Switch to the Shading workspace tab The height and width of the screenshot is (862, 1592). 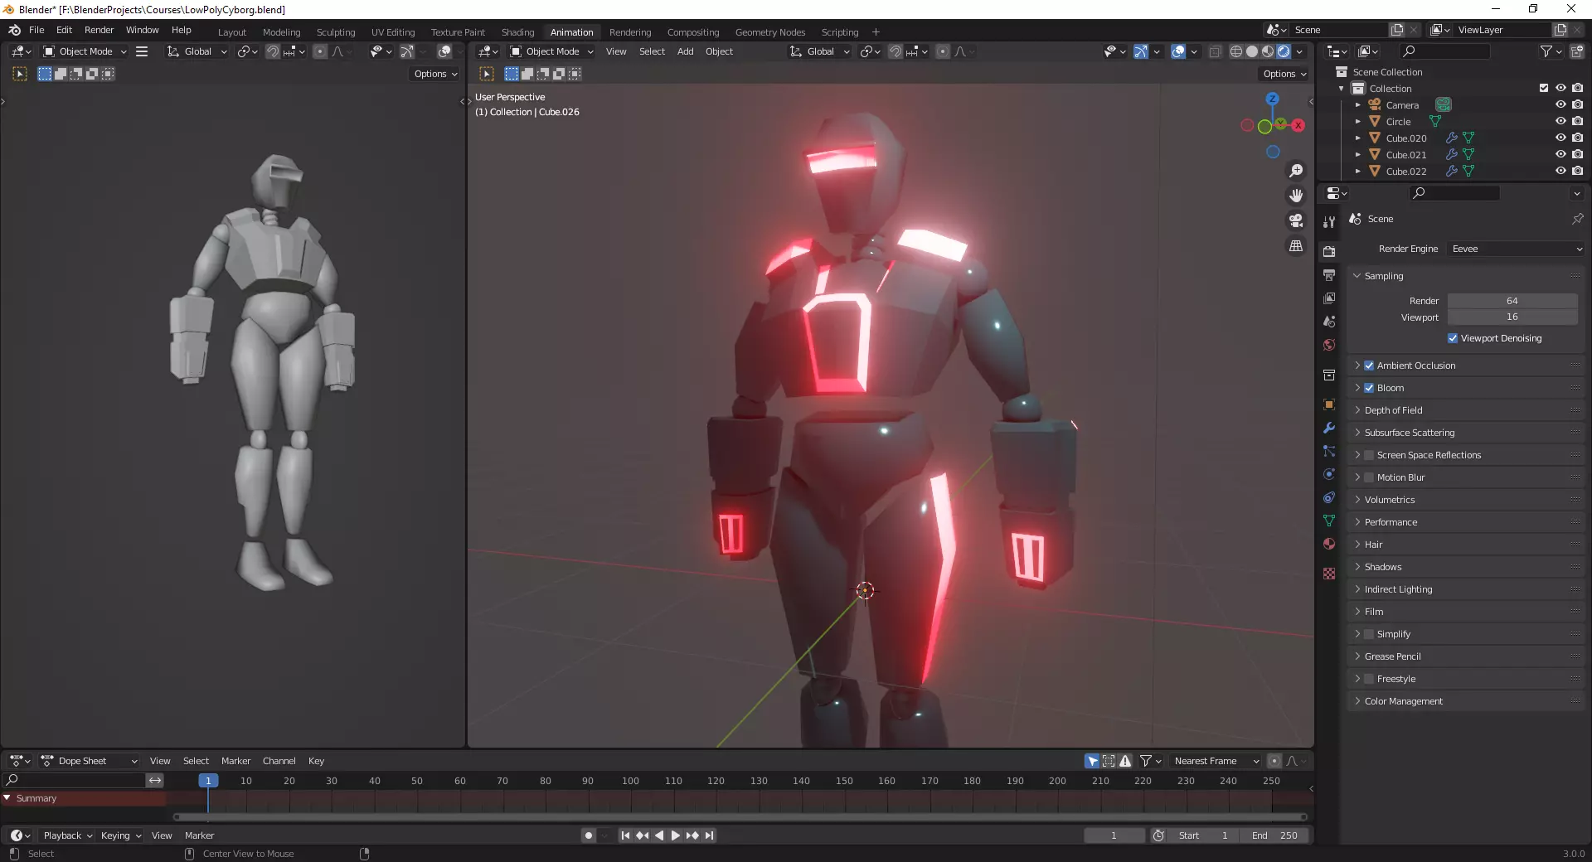[517, 32]
